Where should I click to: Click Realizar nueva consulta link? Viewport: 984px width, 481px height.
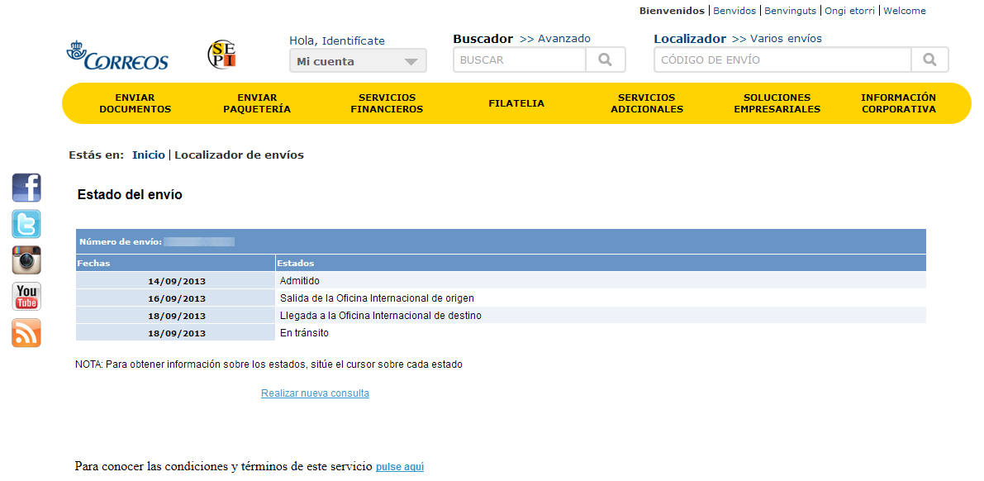pyautogui.click(x=315, y=393)
